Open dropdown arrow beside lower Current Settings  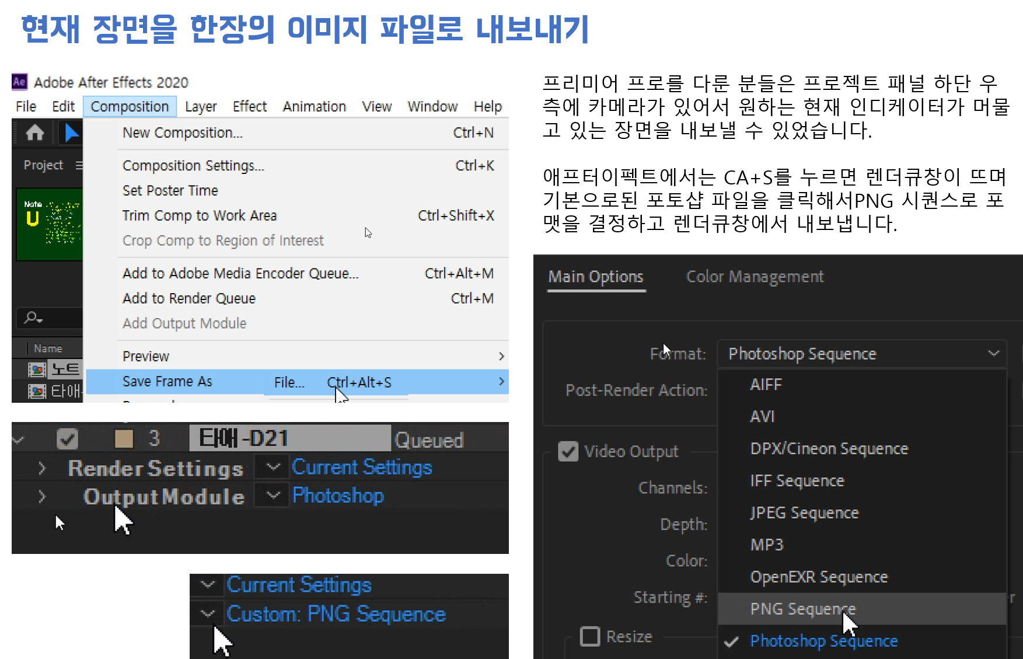pyautogui.click(x=207, y=584)
